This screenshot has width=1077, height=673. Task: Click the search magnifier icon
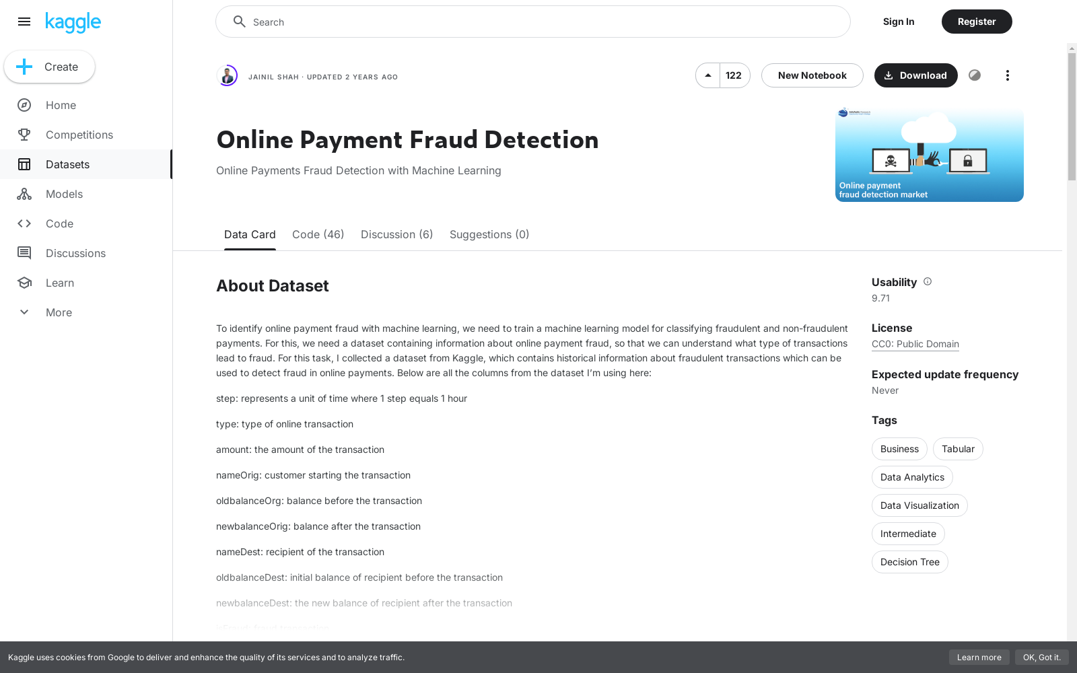(239, 22)
